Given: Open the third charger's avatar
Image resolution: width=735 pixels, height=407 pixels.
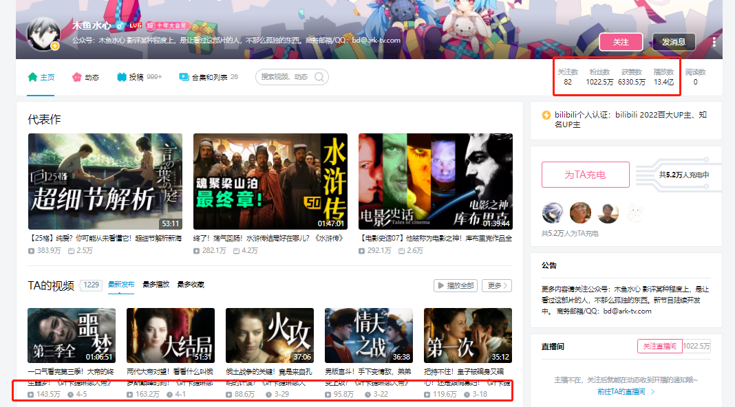Looking at the screenshot, I should click(x=608, y=213).
